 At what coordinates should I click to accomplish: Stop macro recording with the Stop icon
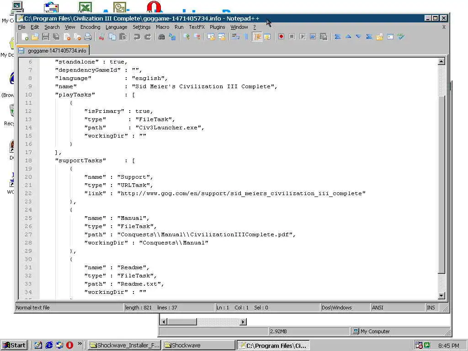point(292,37)
